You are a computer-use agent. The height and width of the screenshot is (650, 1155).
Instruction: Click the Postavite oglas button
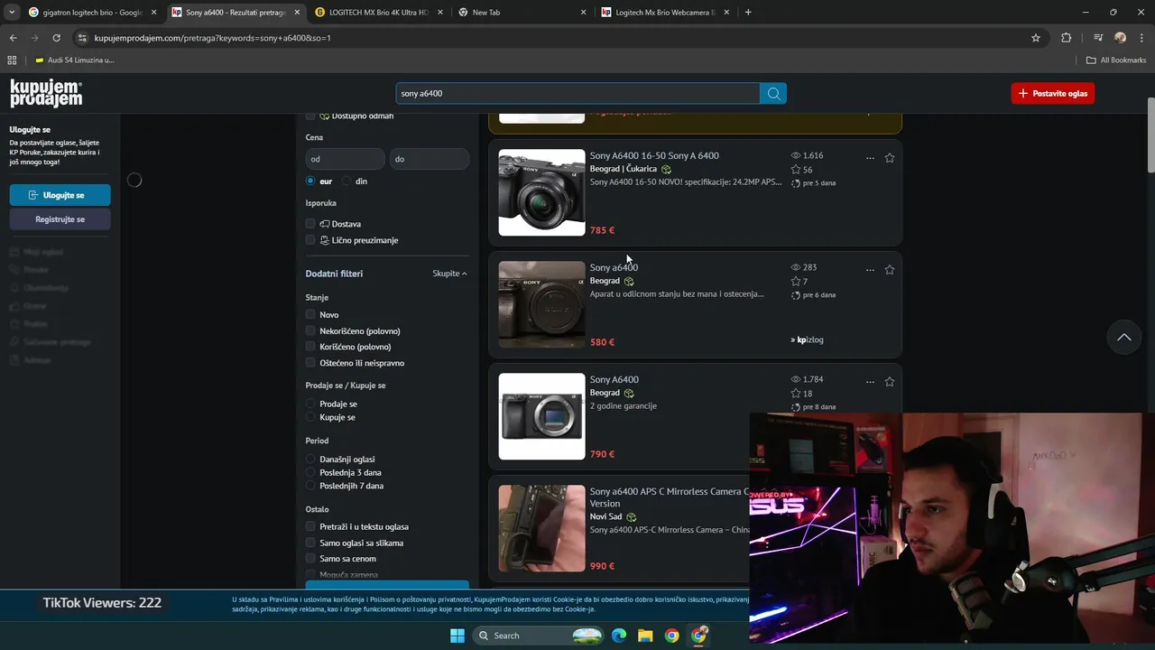(x=1053, y=93)
